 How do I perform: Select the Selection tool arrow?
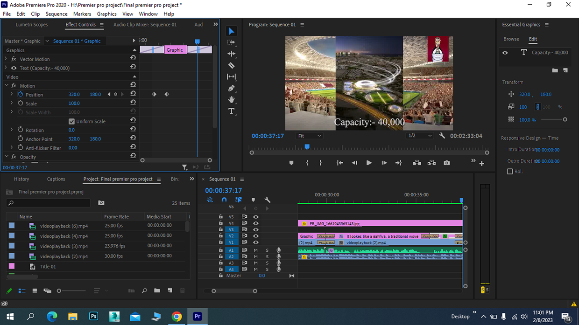tap(232, 31)
